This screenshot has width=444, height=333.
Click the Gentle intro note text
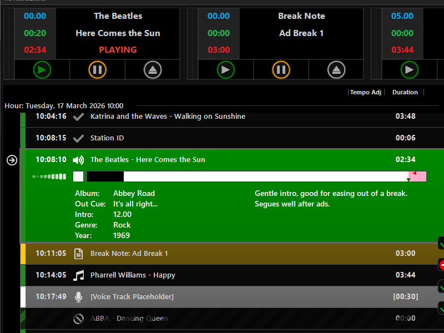pyautogui.click(x=331, y=199)
